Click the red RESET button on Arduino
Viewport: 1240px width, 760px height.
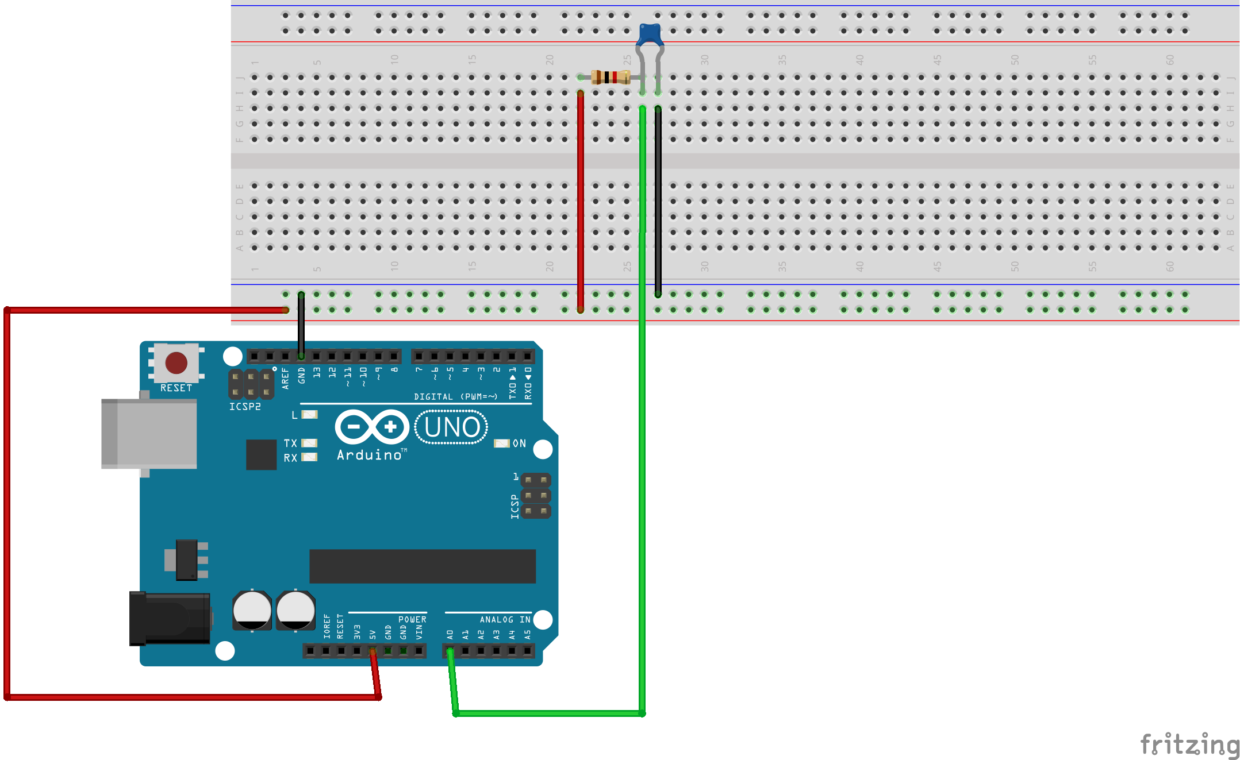click(176, 363)
